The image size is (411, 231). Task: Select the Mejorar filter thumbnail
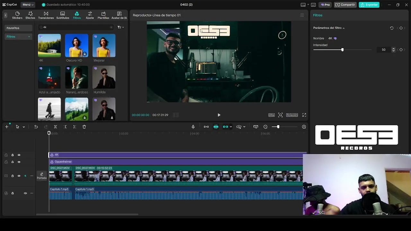pos(104,46)
